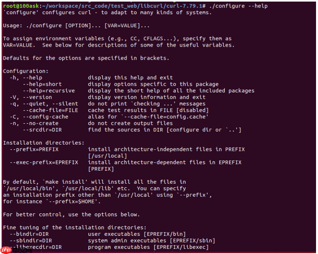
Task: Click the root@100ask shell prompt text
Action: click(19, 6)
